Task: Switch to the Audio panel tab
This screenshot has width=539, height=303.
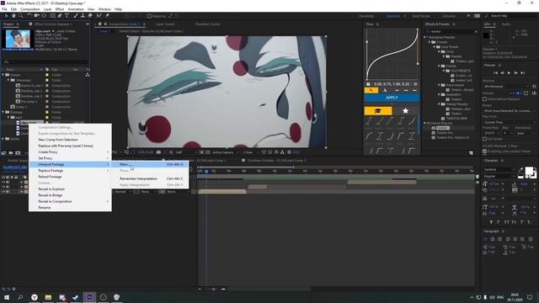Action: click(x=505, y=24)
